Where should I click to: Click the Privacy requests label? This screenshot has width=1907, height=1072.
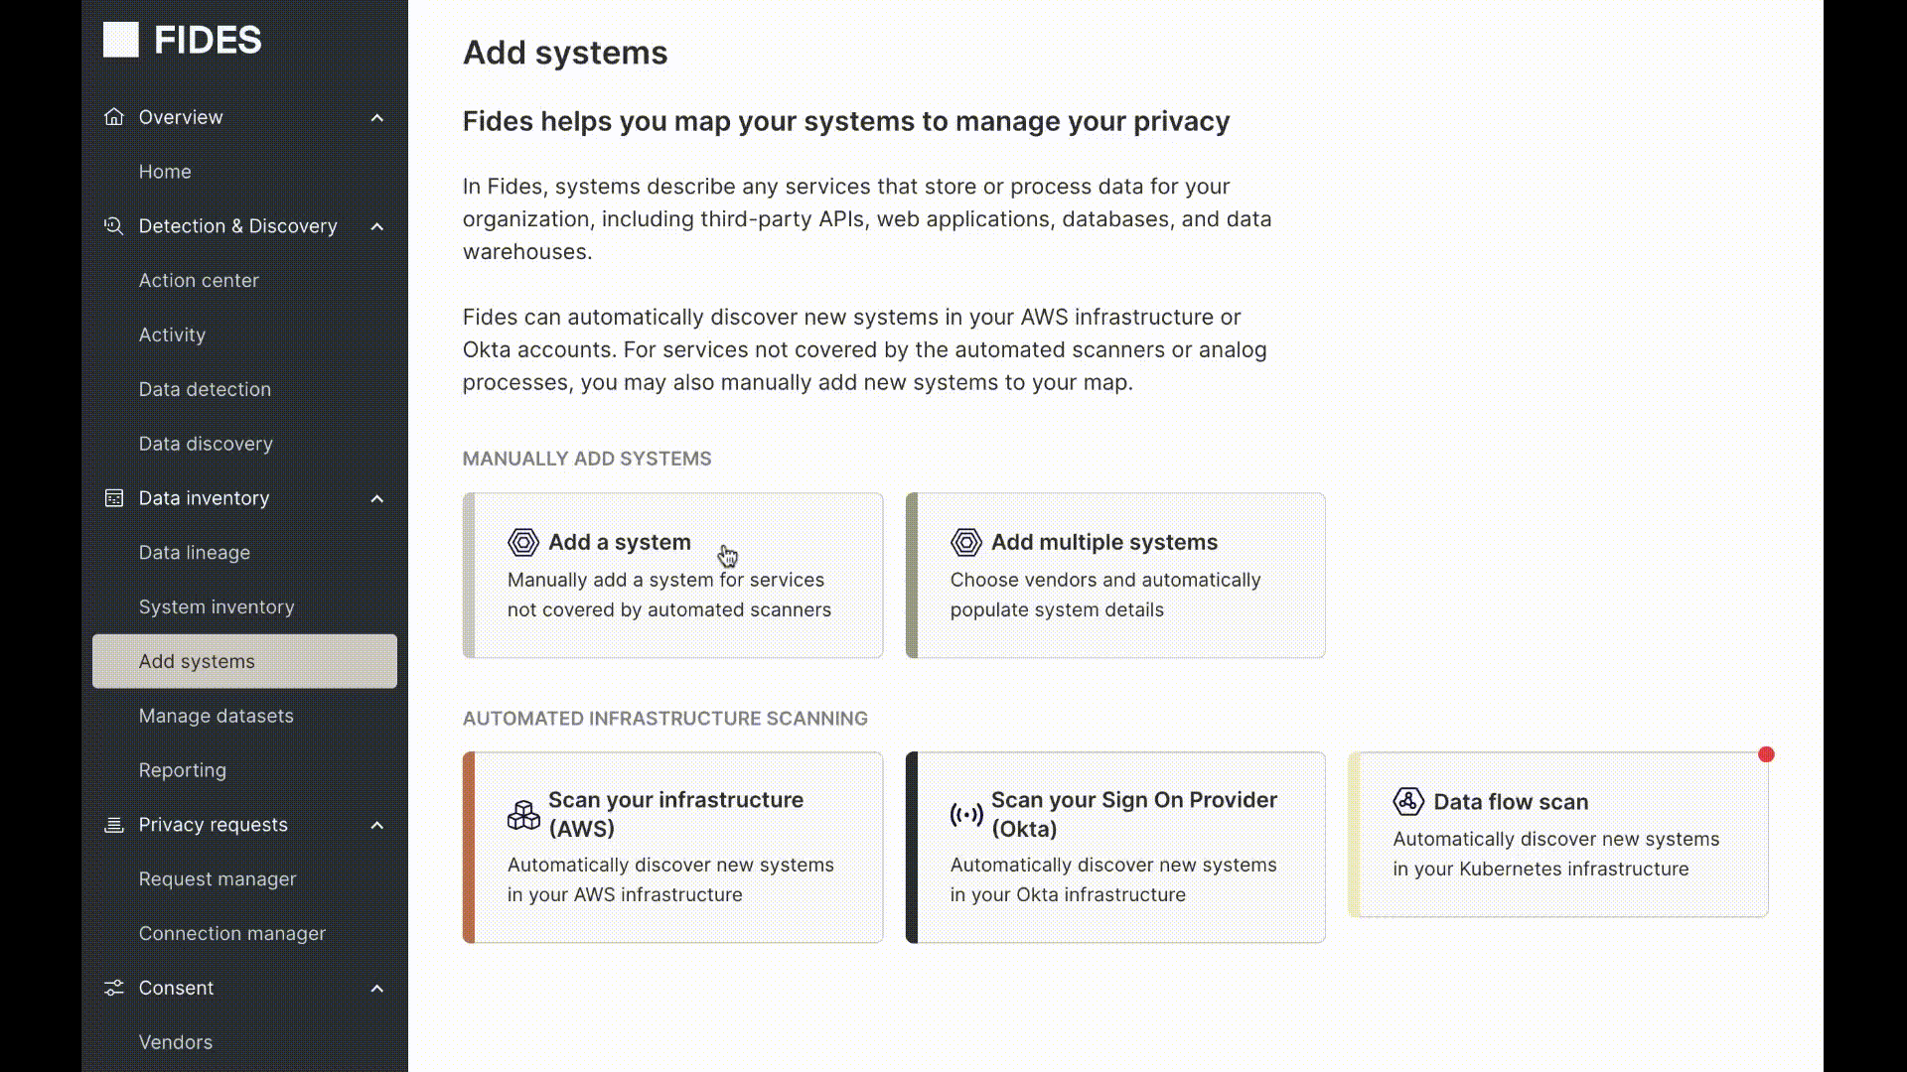214,825
